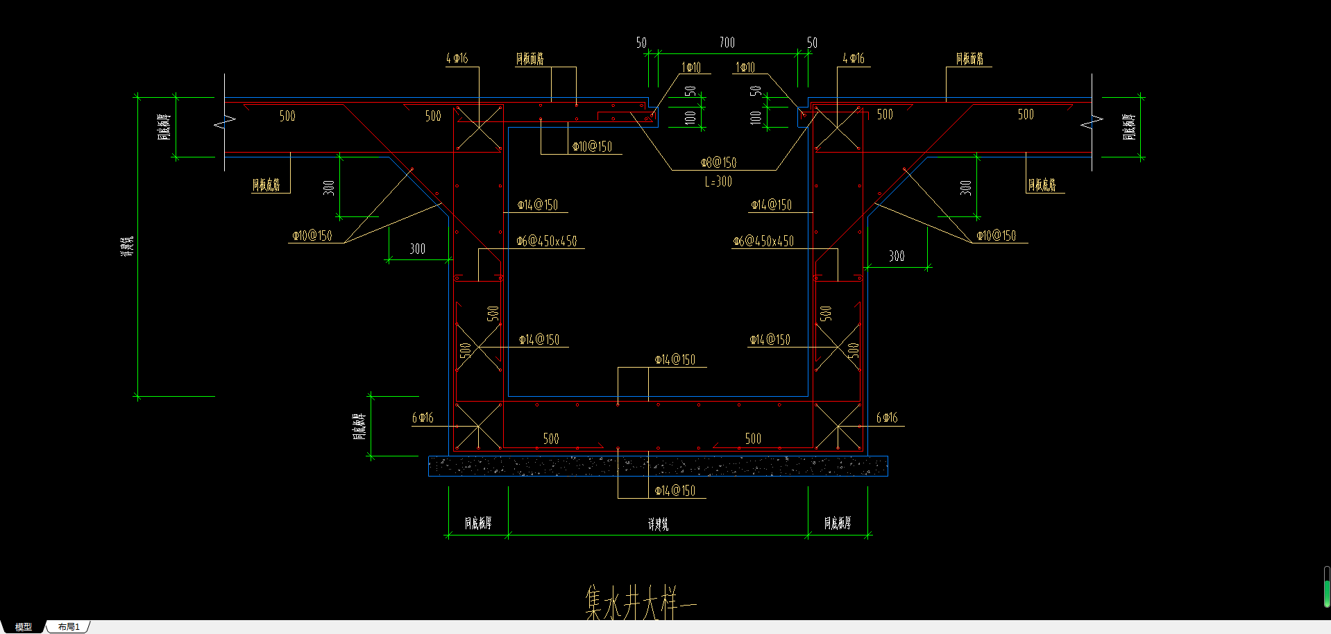Image resolution: width=1331 pixels, height=634 pixels.
Task: Switch to the 模型 model tab
Action: [24, 627]
